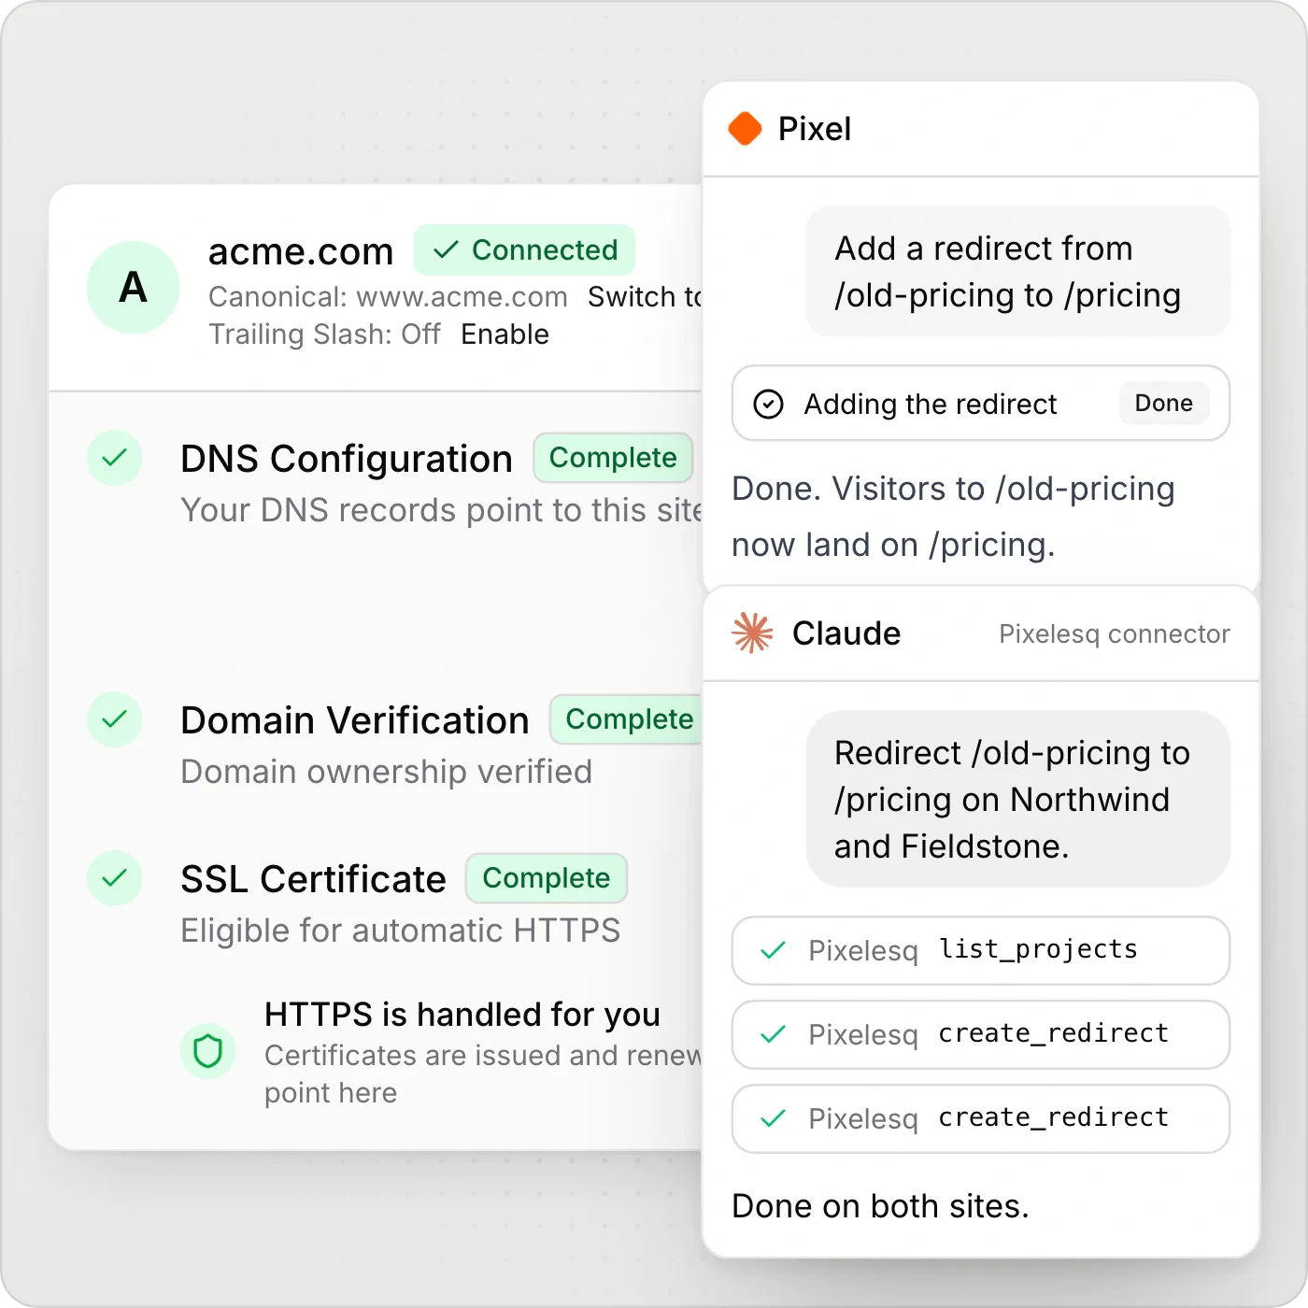Screen dimensions: 1308x1308
Task: Click the Done on both sites reply
Action: pos(880,1206)
